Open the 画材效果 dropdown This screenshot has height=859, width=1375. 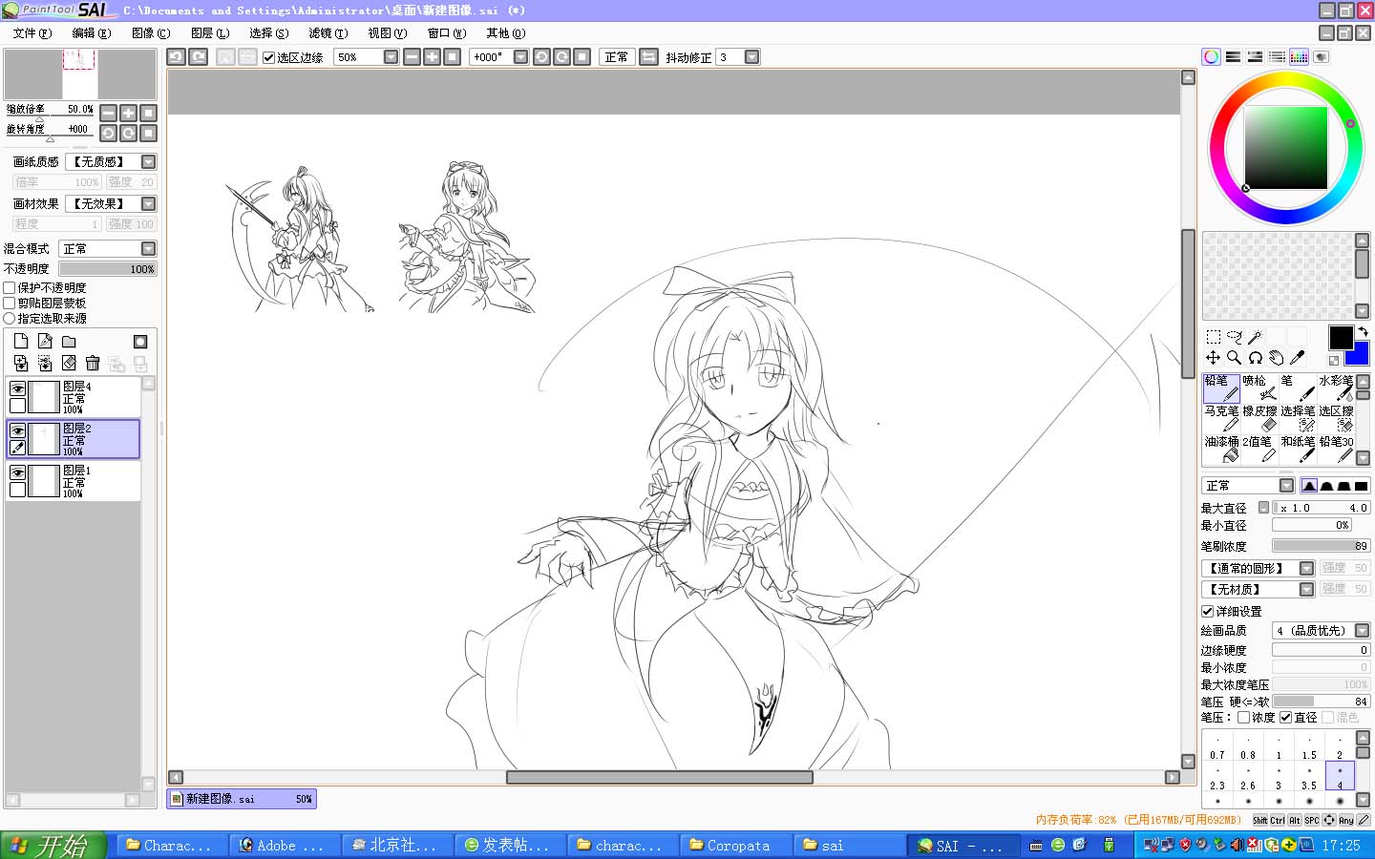click(x=148, y=204)
